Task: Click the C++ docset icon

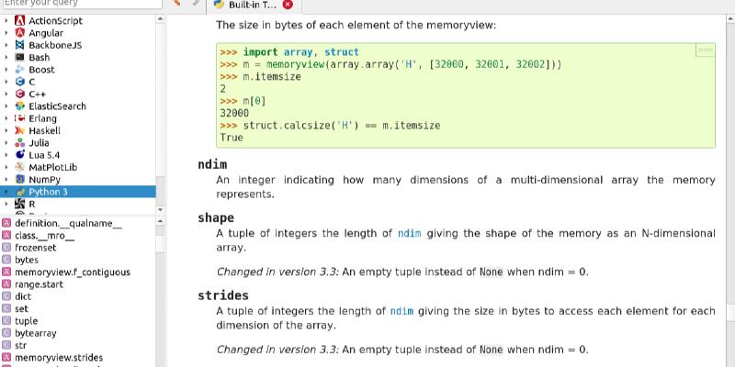Action: [x=19, y=94]
